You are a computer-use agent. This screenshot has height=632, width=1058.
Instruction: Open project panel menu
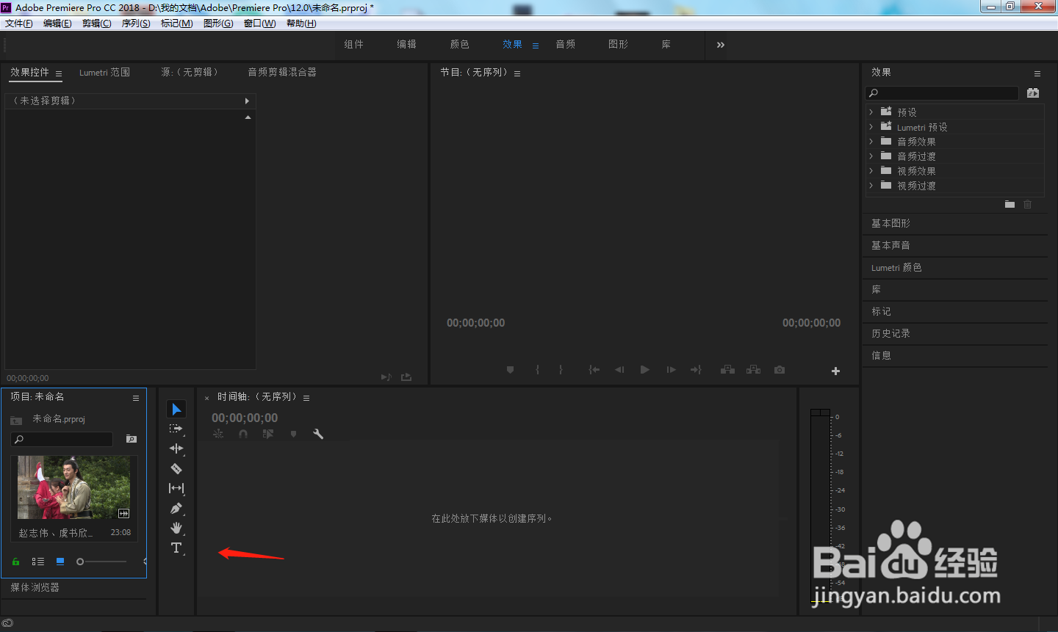point(136,398)
